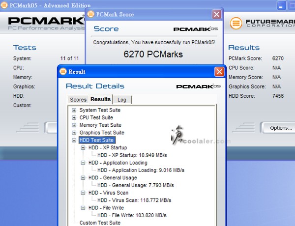The height and width of the screenshot is (226, 295).
Task: Select Graphics Test Suite tree item
Action: (x=102, y=133)
